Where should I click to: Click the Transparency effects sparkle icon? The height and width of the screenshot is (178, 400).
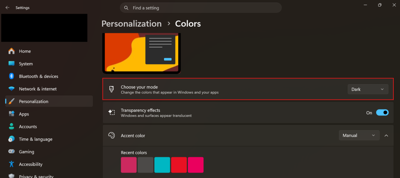coord(111,112)
